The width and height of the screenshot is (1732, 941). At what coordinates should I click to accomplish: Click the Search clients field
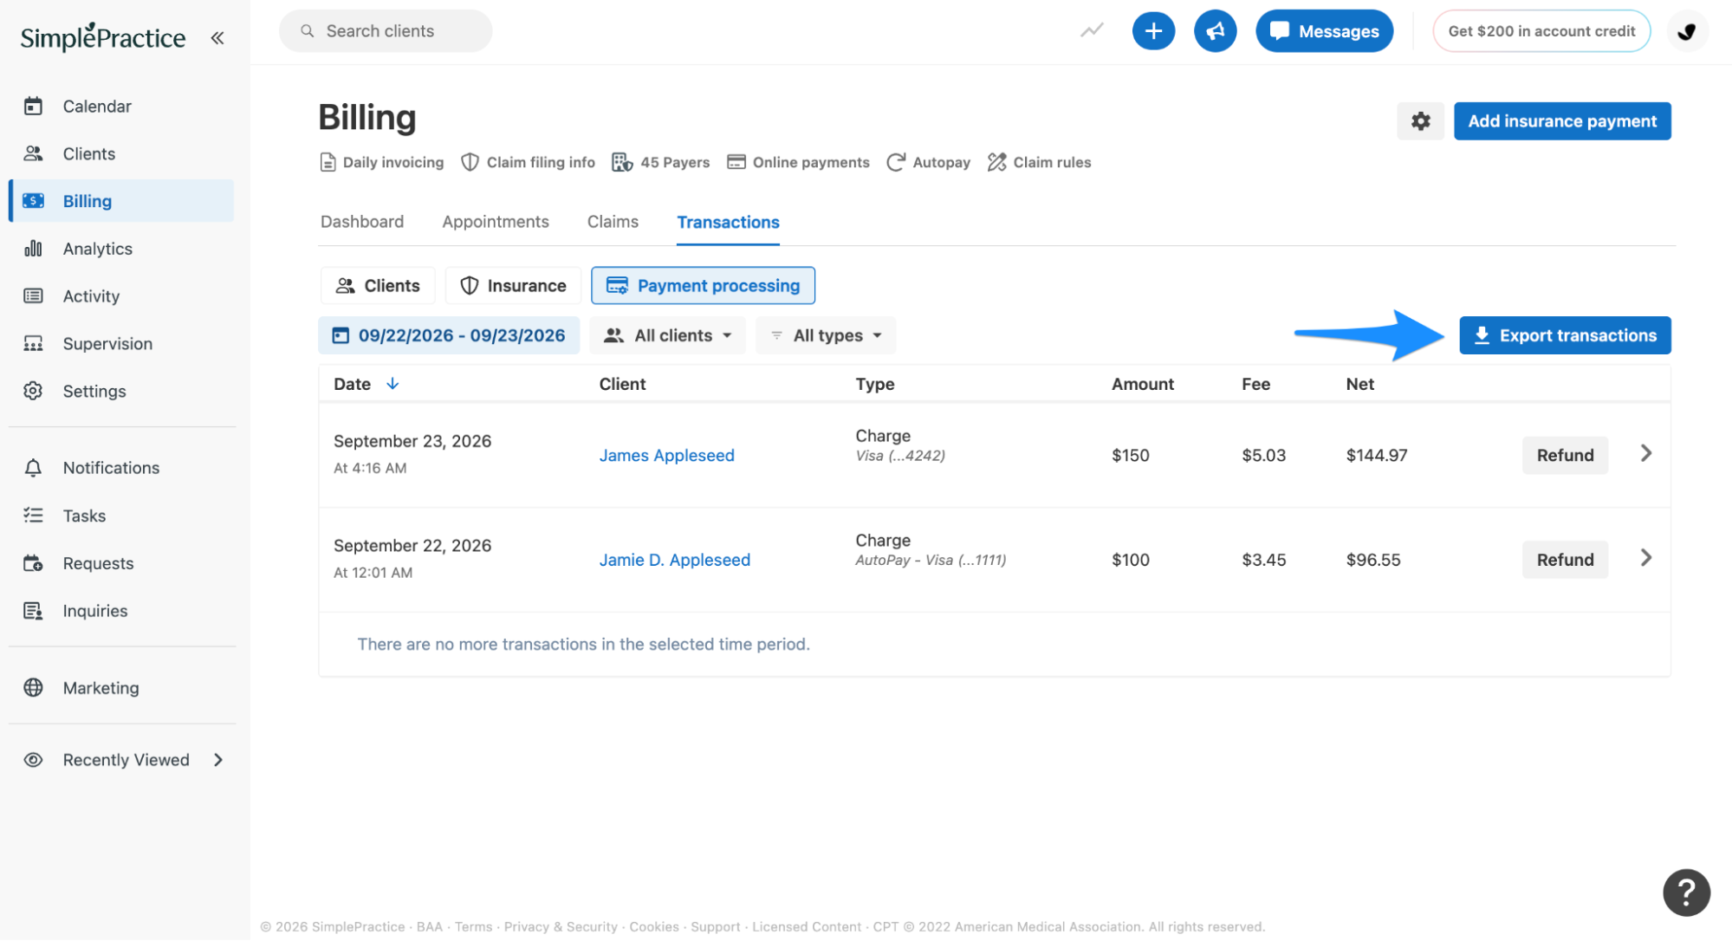click(386, 31)
